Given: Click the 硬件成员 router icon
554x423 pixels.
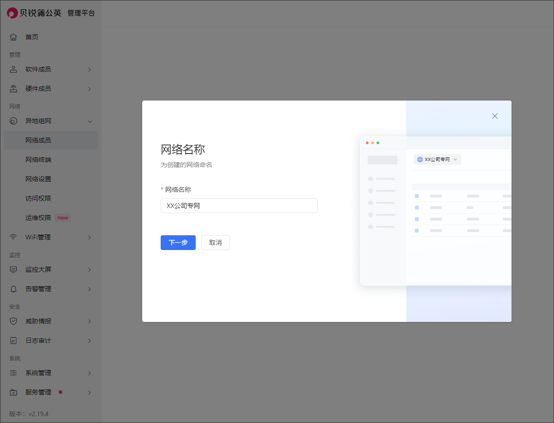Looking at the screenshot, I should (13, 89).
